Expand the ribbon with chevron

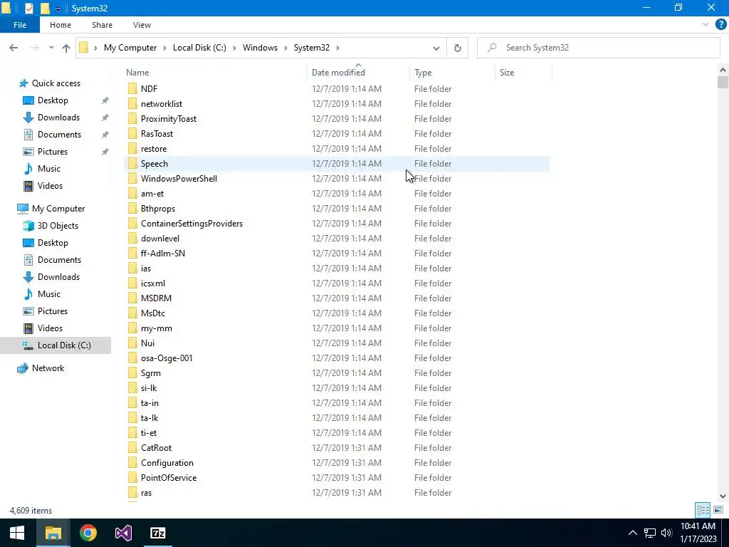706,25
